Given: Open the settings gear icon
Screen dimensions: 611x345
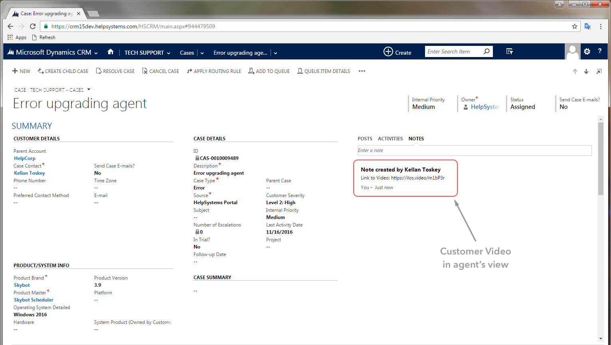Looking at the screenshot, I should click(x=587, y=51).
